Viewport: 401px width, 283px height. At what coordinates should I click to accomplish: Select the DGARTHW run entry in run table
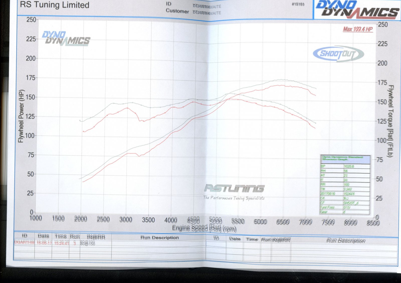pos(24,242)
